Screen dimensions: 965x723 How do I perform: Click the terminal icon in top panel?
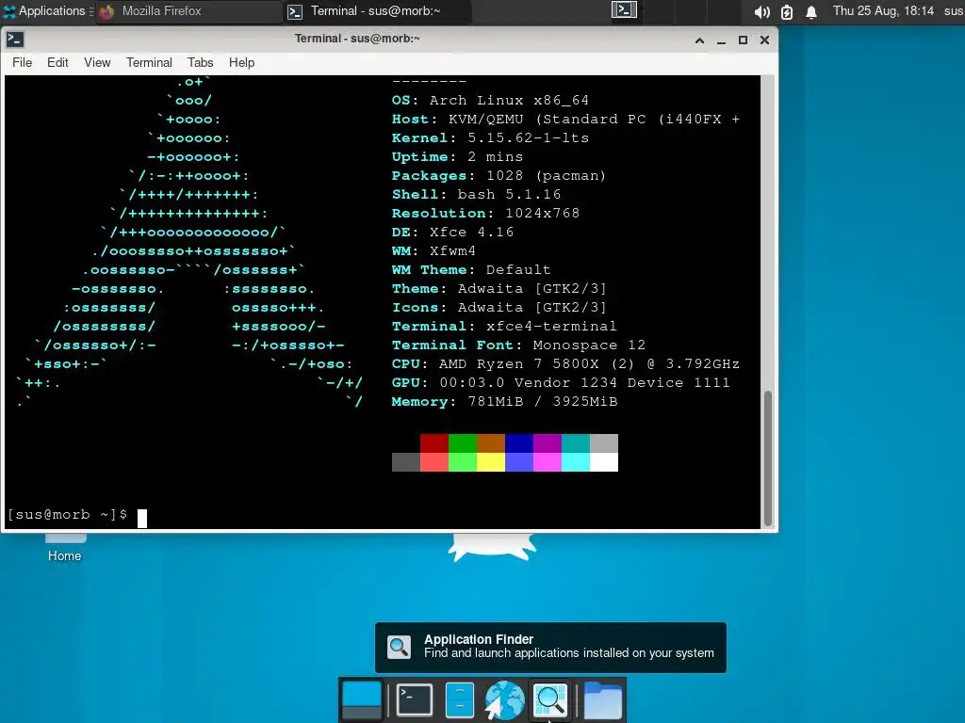coord(624,10)
